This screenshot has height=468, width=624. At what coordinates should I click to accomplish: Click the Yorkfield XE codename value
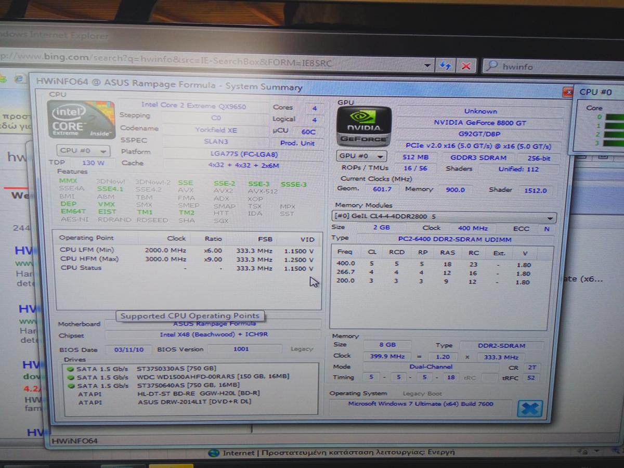coord(215,129)
